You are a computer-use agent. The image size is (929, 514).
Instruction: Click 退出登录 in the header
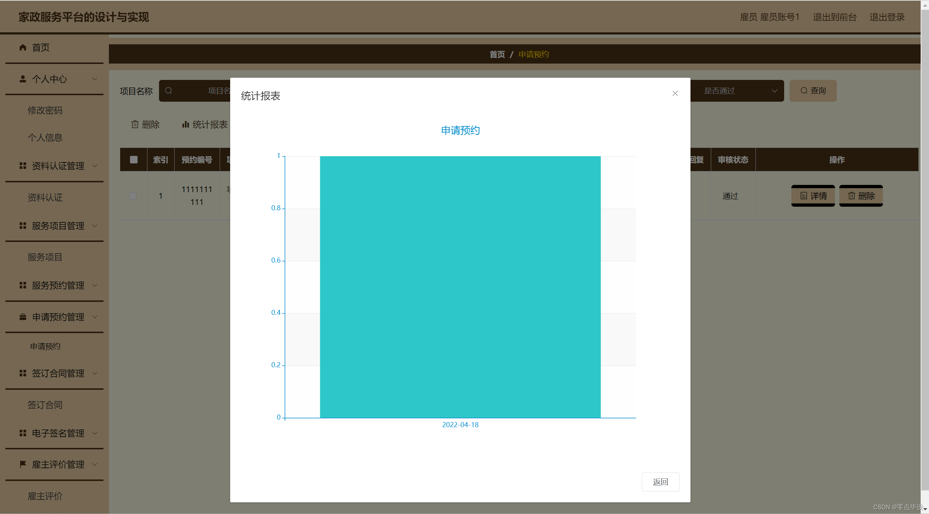click(887, 17)
